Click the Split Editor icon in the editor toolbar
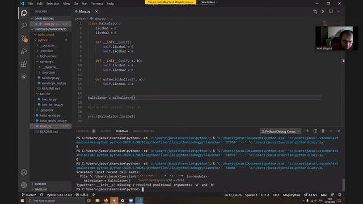 coord(331,11)
